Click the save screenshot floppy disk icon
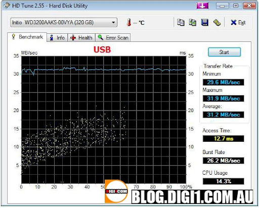Screen dimensions: 259x208 [205, 22]
